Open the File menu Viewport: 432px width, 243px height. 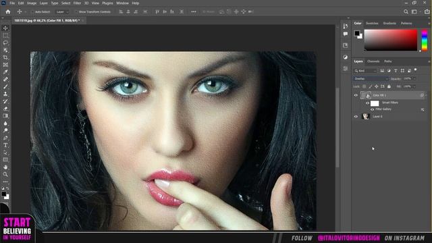[12, 3]
